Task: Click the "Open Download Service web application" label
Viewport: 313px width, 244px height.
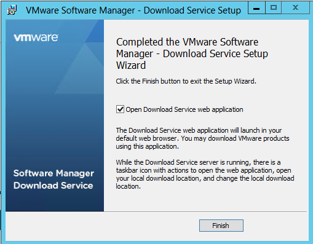Action: [x=184, y=109]
